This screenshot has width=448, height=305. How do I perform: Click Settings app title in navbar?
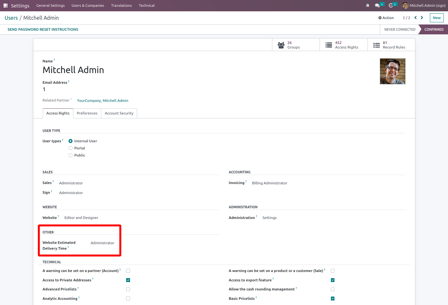pos(20,6)
